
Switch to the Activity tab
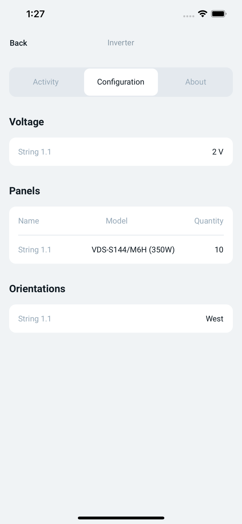46,82
